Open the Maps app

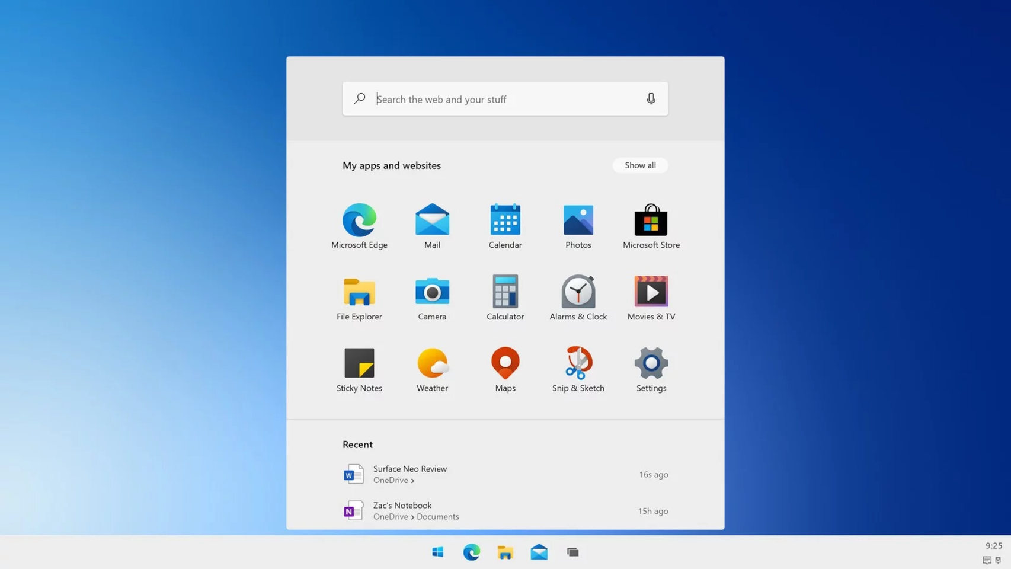[505, 368]
